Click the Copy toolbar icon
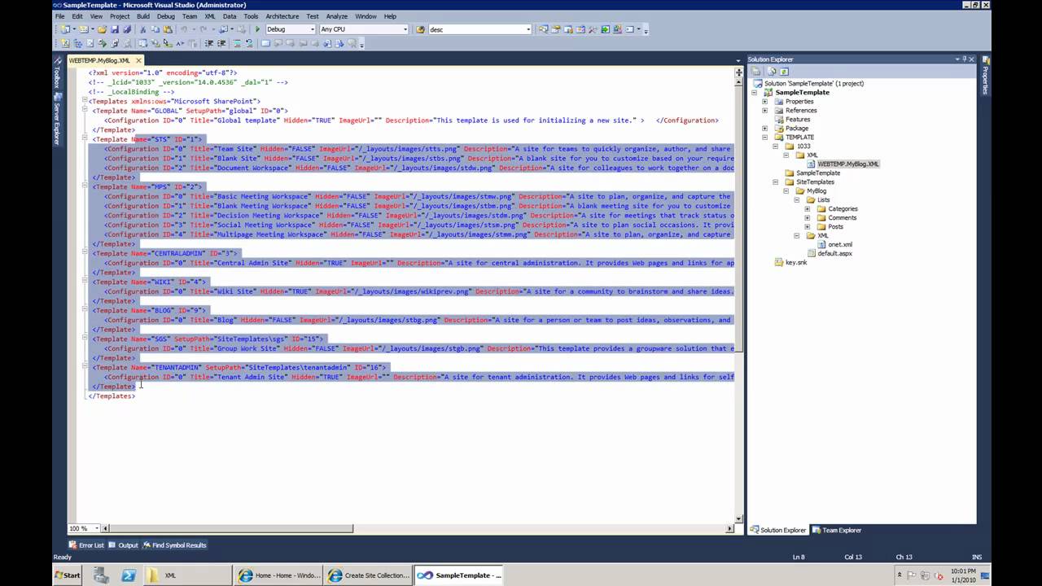This screenshot has width=1042, height=586. pyautogui.click(x=155, y=29)
